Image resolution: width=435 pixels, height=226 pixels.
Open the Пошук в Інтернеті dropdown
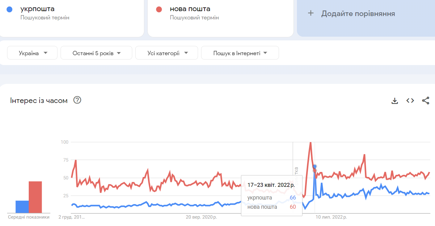240,52
